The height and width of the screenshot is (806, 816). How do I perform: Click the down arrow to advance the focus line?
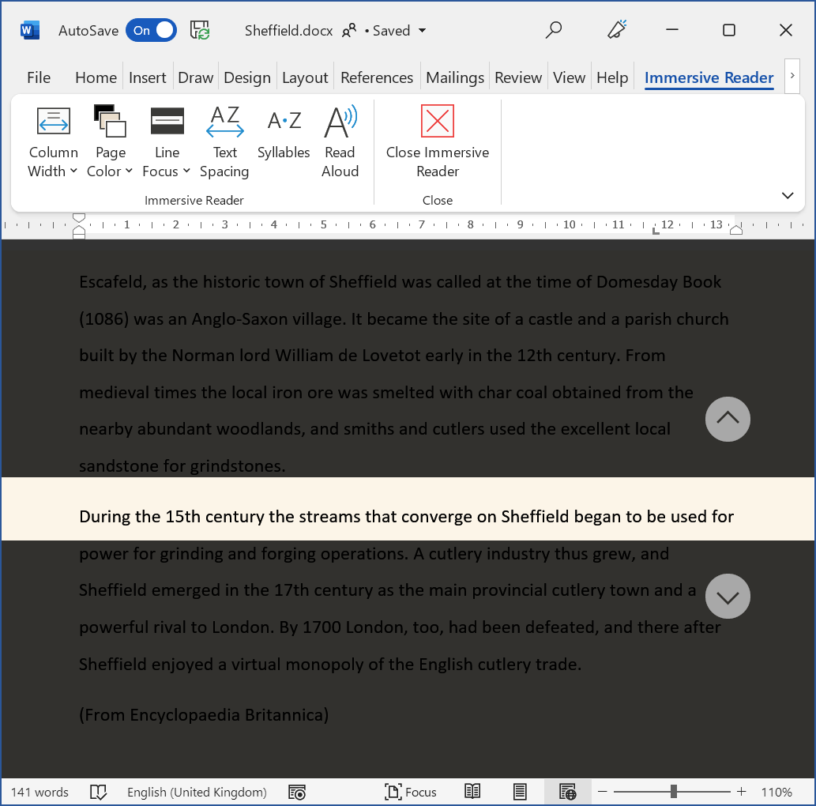click(x=727, y=596)
